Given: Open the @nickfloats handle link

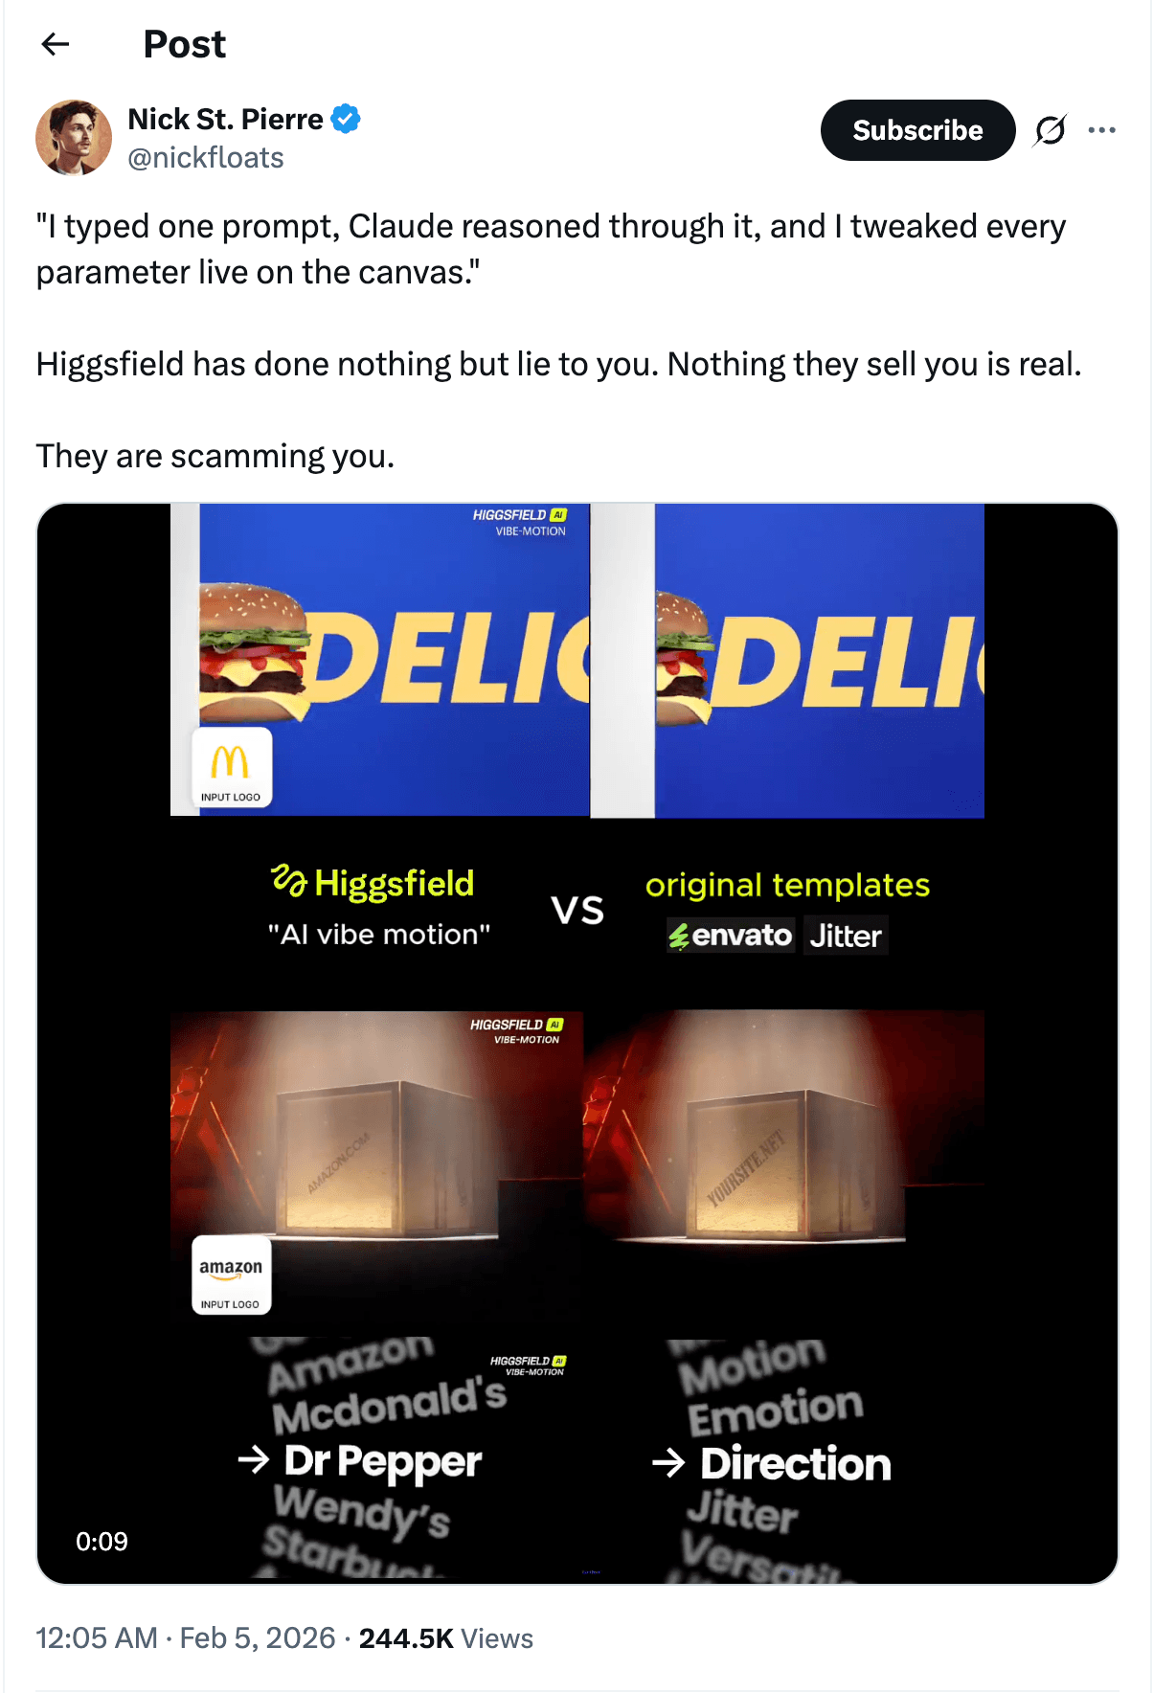Looking at the screenshot, I should coord(206,158).
